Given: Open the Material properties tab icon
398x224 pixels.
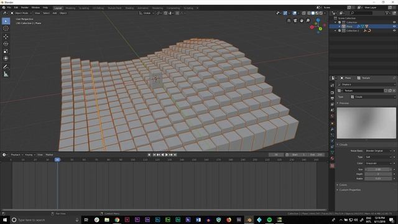Looking at the screenshot, I should 332,158.
